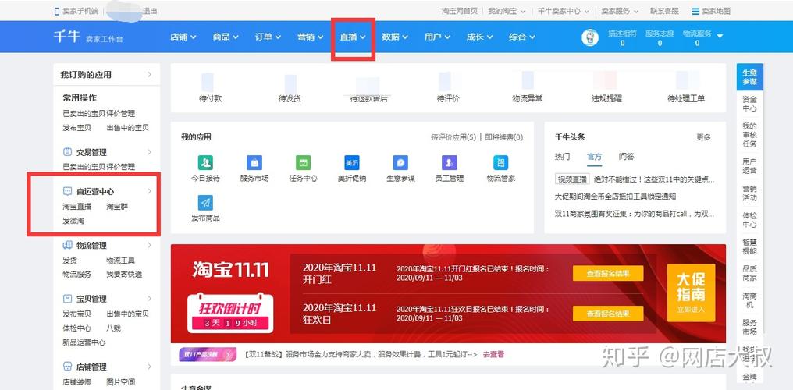Image resolution: width=793 pixels, height=390 pixels.
Task: Click the 双11产品攻略 banner tag
Action: [x=208, y=355]
